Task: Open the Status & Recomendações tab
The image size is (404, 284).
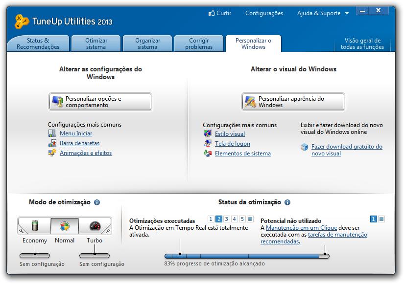Action: [x=38, y=44]
